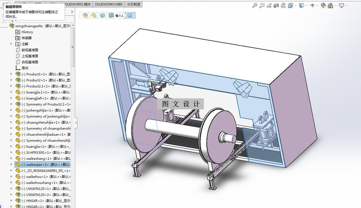Click 输入1 in the selection breadcrumb
The height and width of the screenshot is (208, 361).
pos(119,16)
